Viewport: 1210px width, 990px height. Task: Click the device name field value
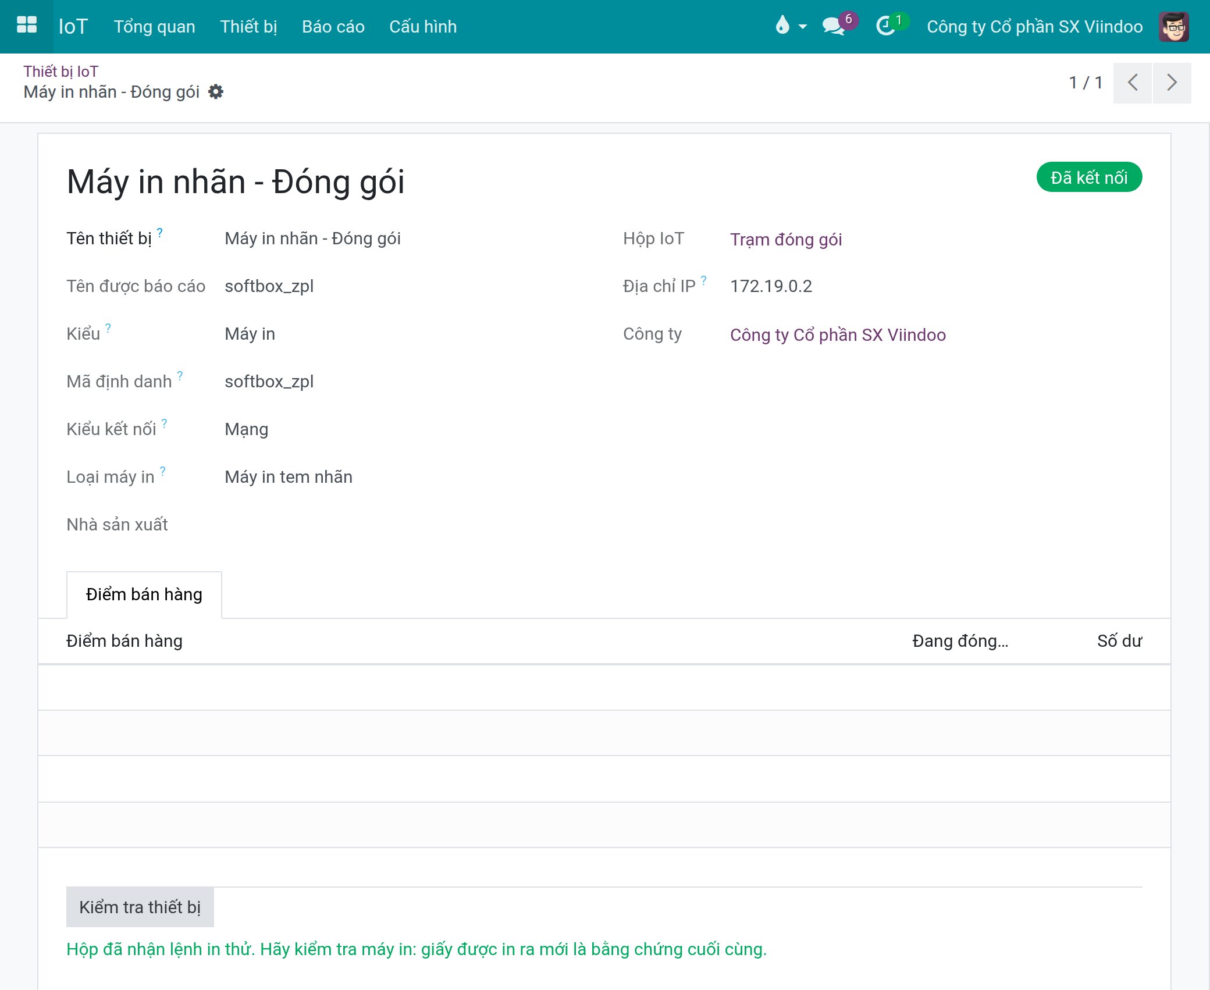coord(312,238)
